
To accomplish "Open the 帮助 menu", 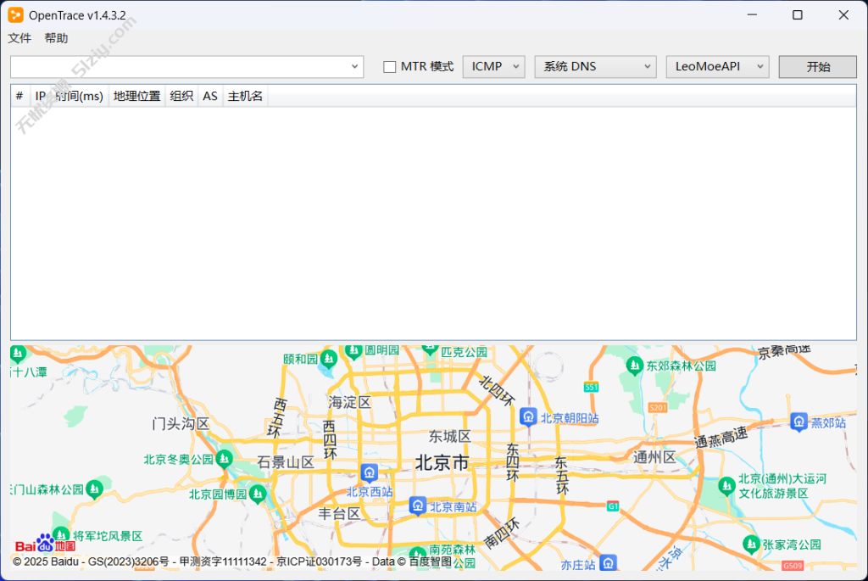I will click(x=56, y=38).
